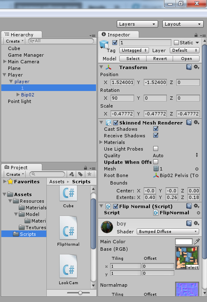The height and width of the screenshot is (302, 207).
Task: Disable the Flip Normal script checkbox
Action: click(116, 206)
